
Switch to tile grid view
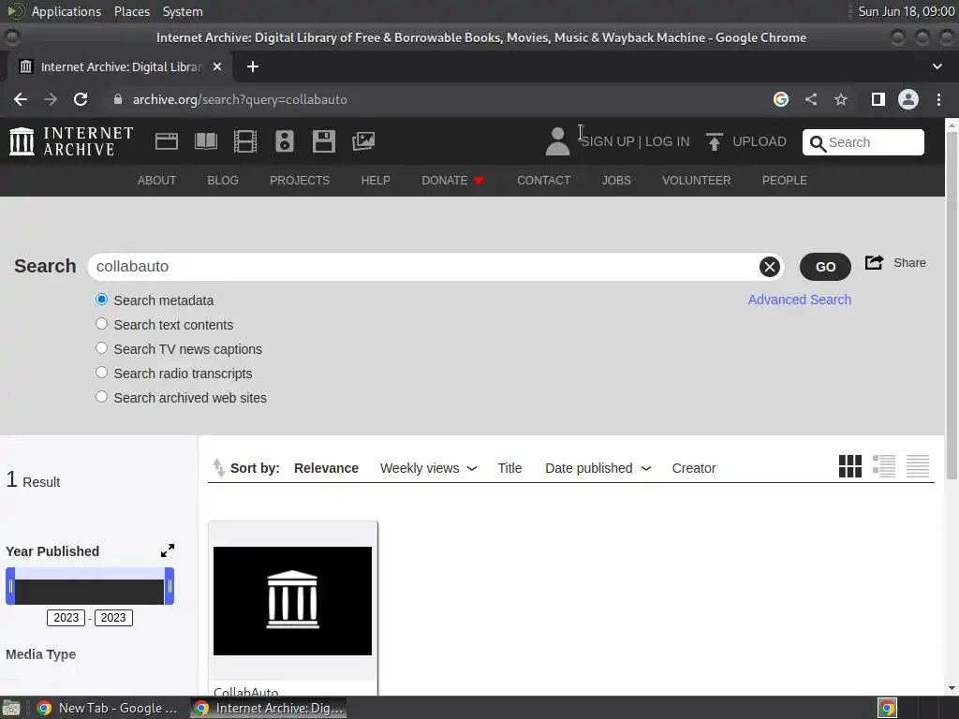[850, 466]
